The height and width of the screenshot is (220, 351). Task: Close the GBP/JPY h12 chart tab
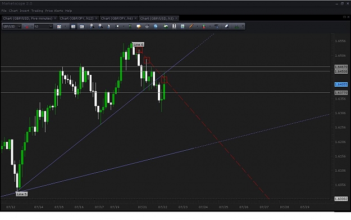[96, 19]
